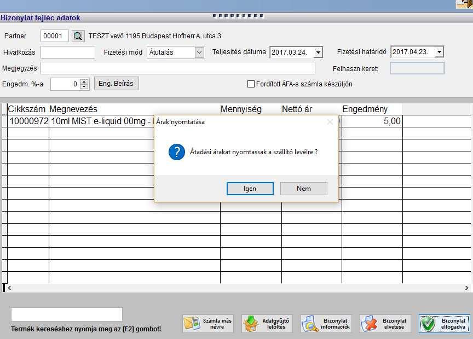
Task: Decline printing prices with Nem
Action: pyautogui.click(x=304, y=188)
